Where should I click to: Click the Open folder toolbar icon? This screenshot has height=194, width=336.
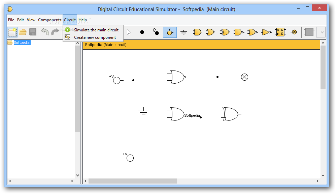[23, 32]
